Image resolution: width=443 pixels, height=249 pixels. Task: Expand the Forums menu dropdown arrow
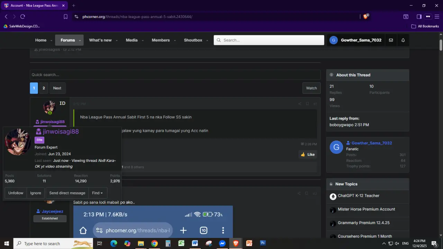[80, 40]
